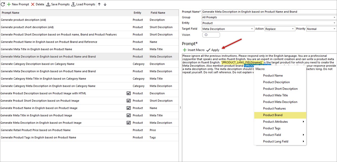The image size is (337, 162).
Task: Choose Product Description macro
Action: tap(280, 82)
